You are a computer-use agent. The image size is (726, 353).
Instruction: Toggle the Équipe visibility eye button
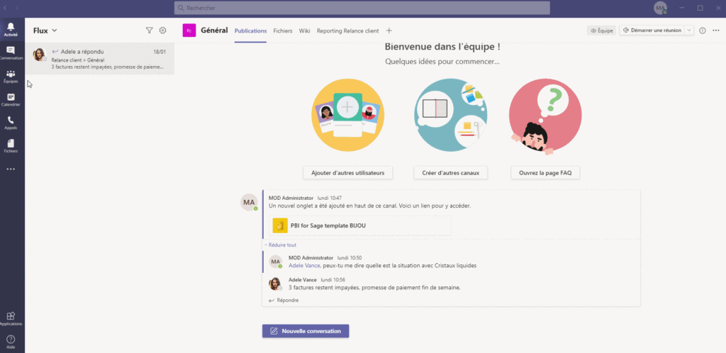[x=601, y=30]
